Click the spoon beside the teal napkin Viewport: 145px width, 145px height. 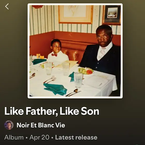[x=73, y=92]
